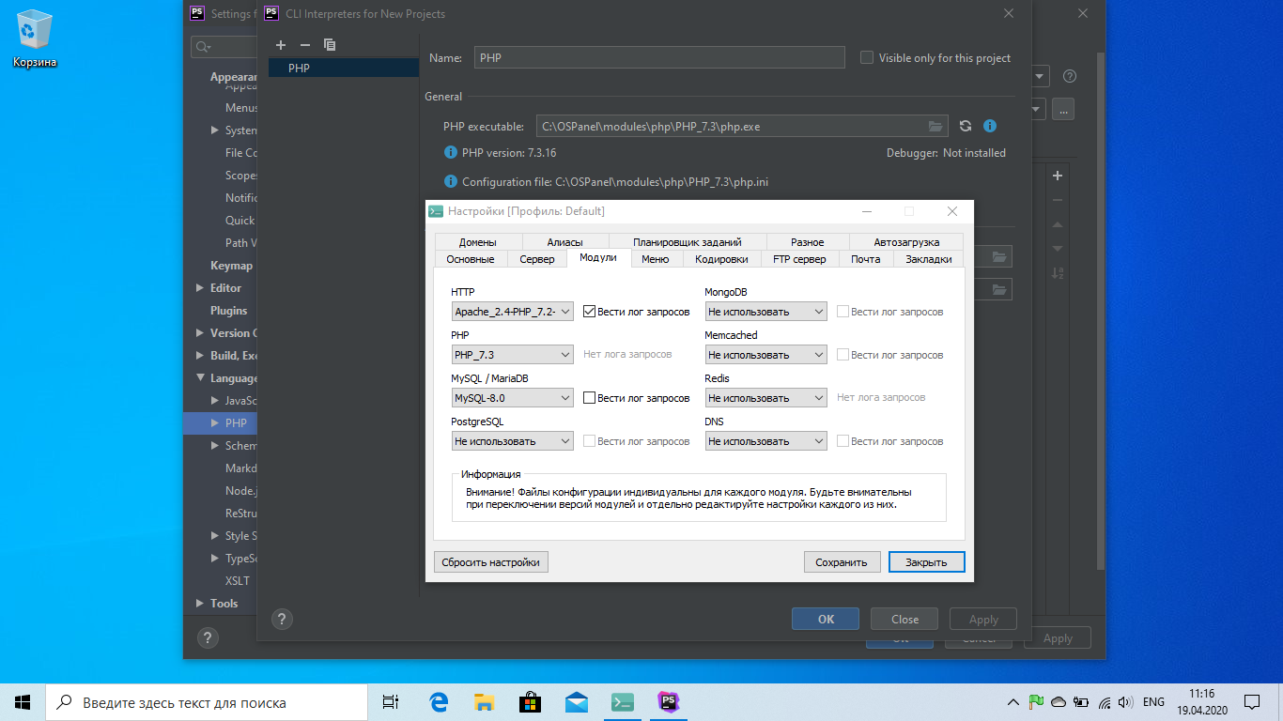Click the plus icon to add interpreter
The width and height of the screenshot is (1283, 721).
tap(281, 45)
